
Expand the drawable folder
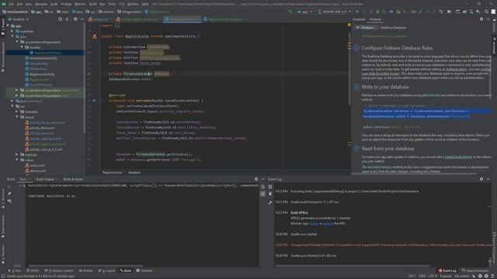pyautogui.click(x=17, y=112)
